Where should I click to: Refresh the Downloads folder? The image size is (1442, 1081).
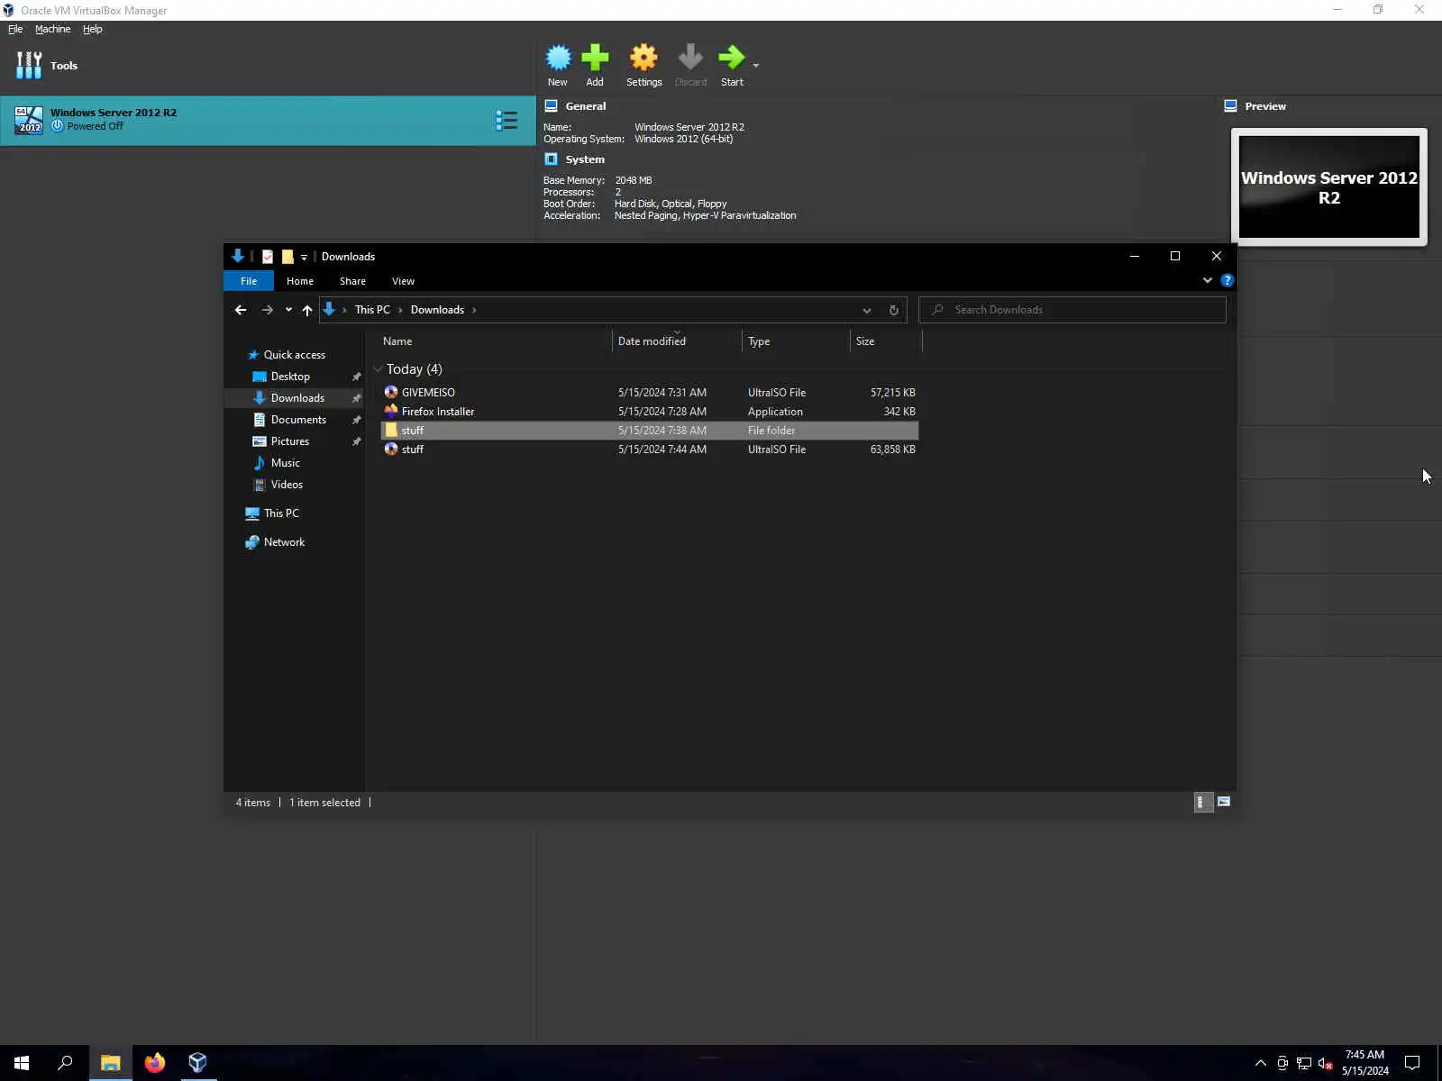point(894,310)
